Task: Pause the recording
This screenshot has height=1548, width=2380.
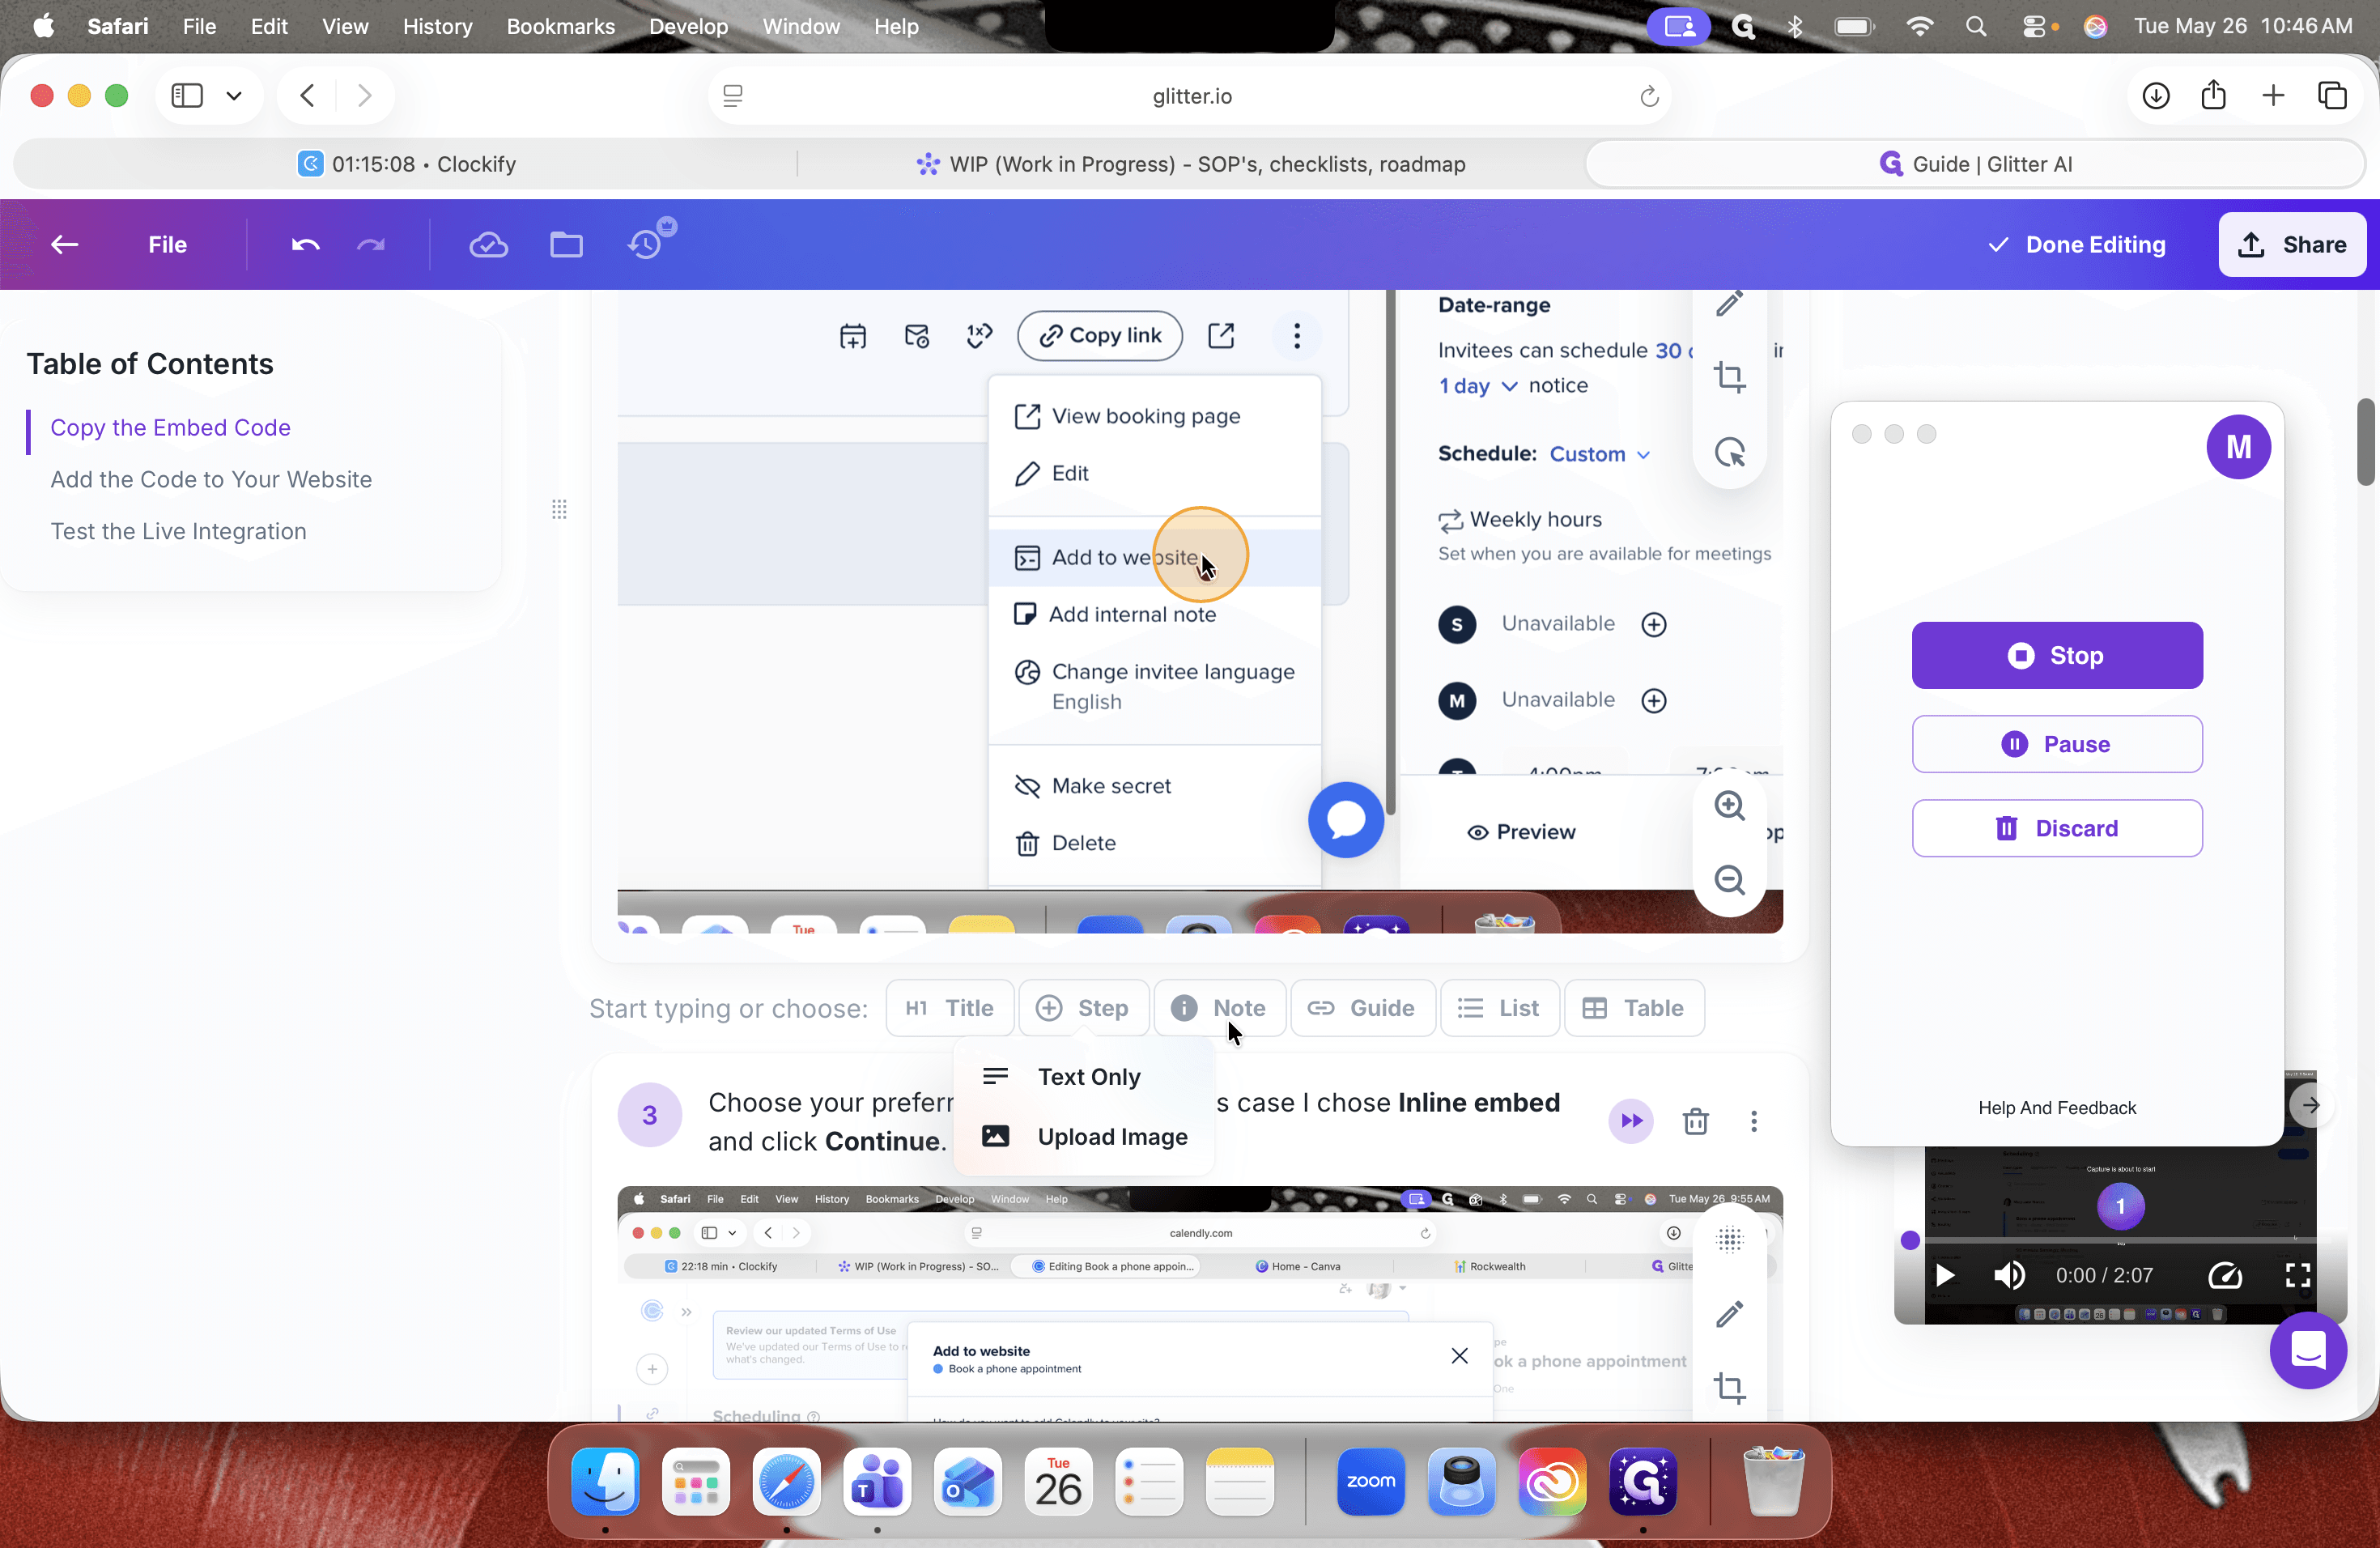Action: (2056, 744)
